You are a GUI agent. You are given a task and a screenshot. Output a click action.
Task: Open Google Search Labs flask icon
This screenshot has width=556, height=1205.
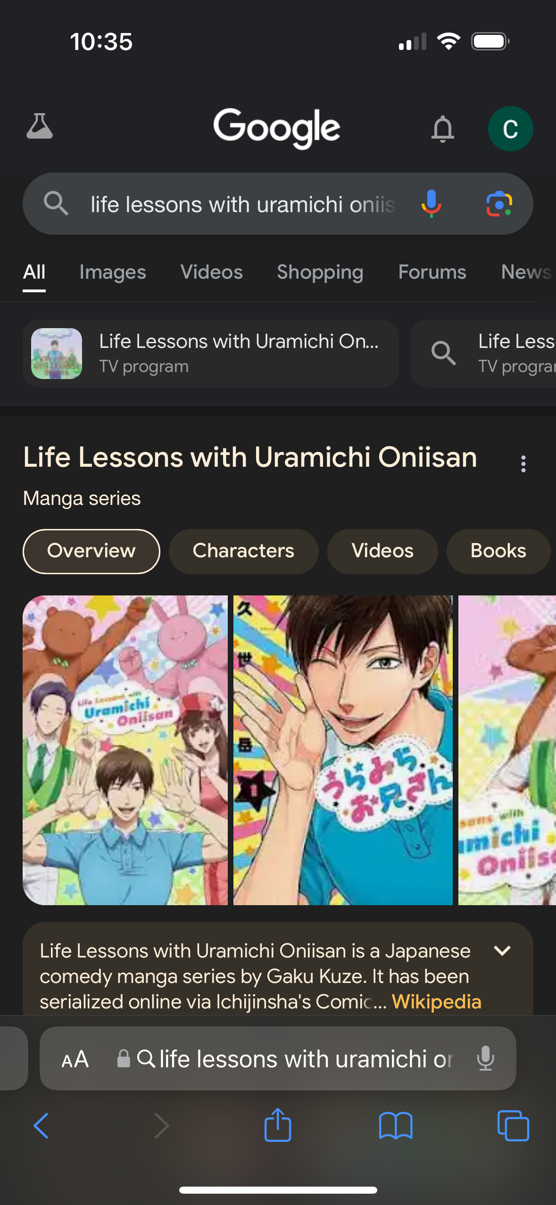pyautogui.click(x=40, y=126)
